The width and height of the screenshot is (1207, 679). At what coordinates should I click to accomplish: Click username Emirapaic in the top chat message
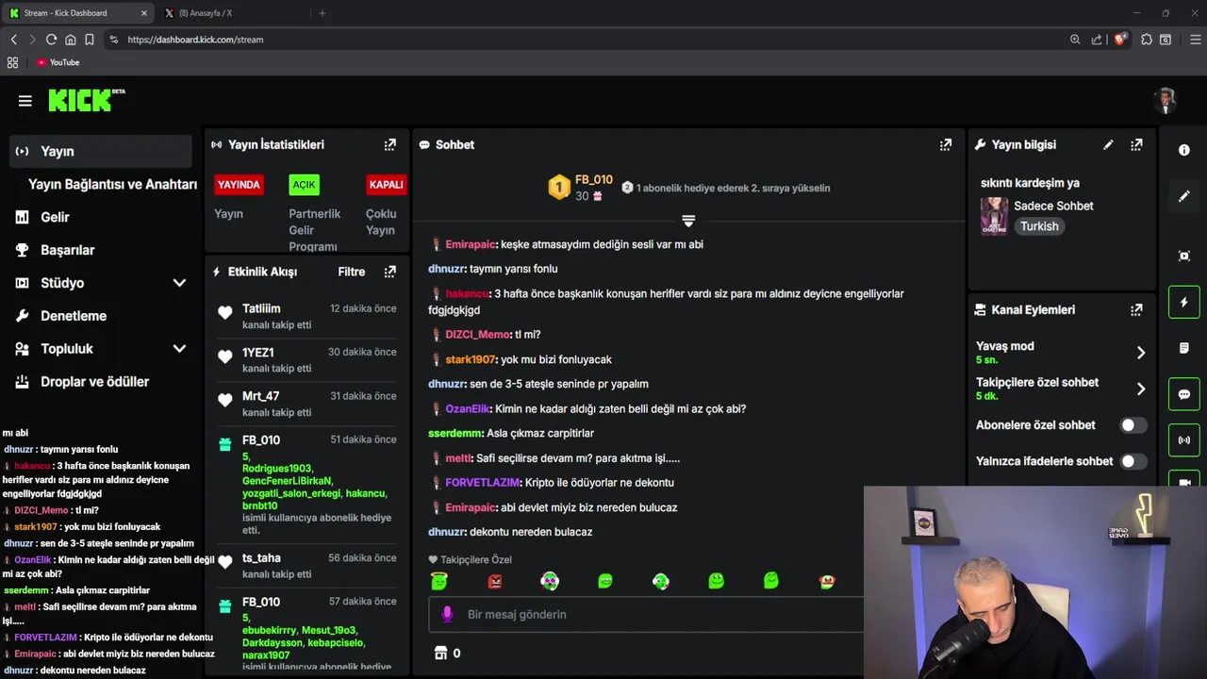(470, 244)
